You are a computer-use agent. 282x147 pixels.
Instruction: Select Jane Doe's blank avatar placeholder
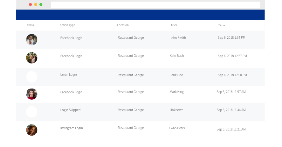point(32,77)
